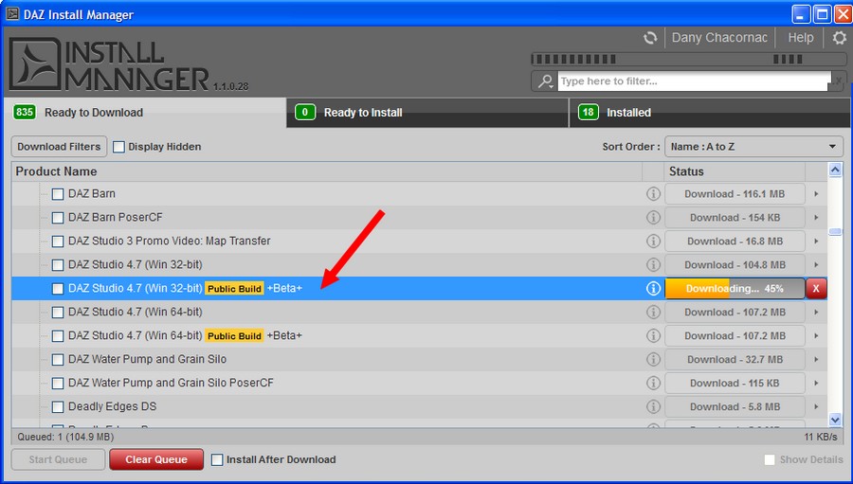Cancel the 45% download with red X
853x484 pixels.
816,289
